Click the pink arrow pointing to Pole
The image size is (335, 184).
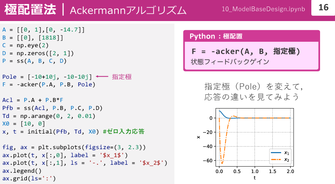coord(102,77)
